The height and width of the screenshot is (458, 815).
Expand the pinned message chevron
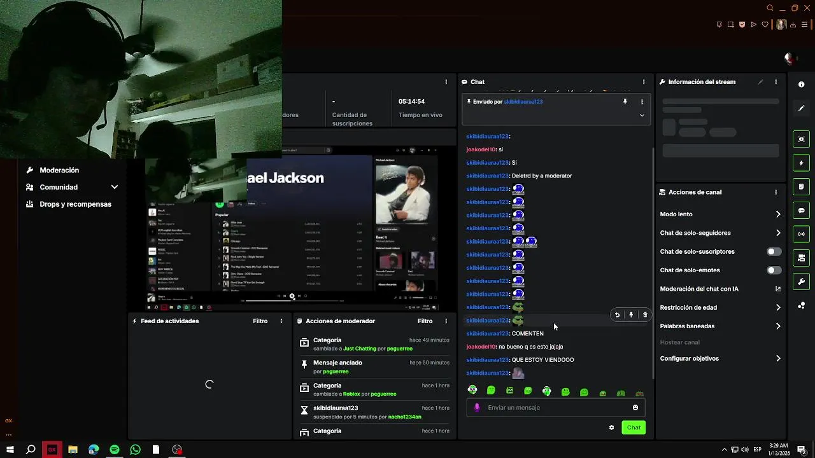pyautogui.click(x=642, y=115)
